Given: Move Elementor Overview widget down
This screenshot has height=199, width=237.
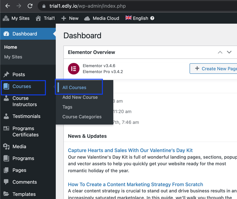Looking at the screenshot, I should 229,52.
